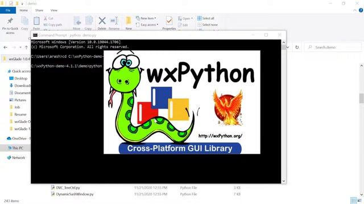Select Pictures in navigation pane
This screenshot has width=364, height=204.
coord(18,100)
